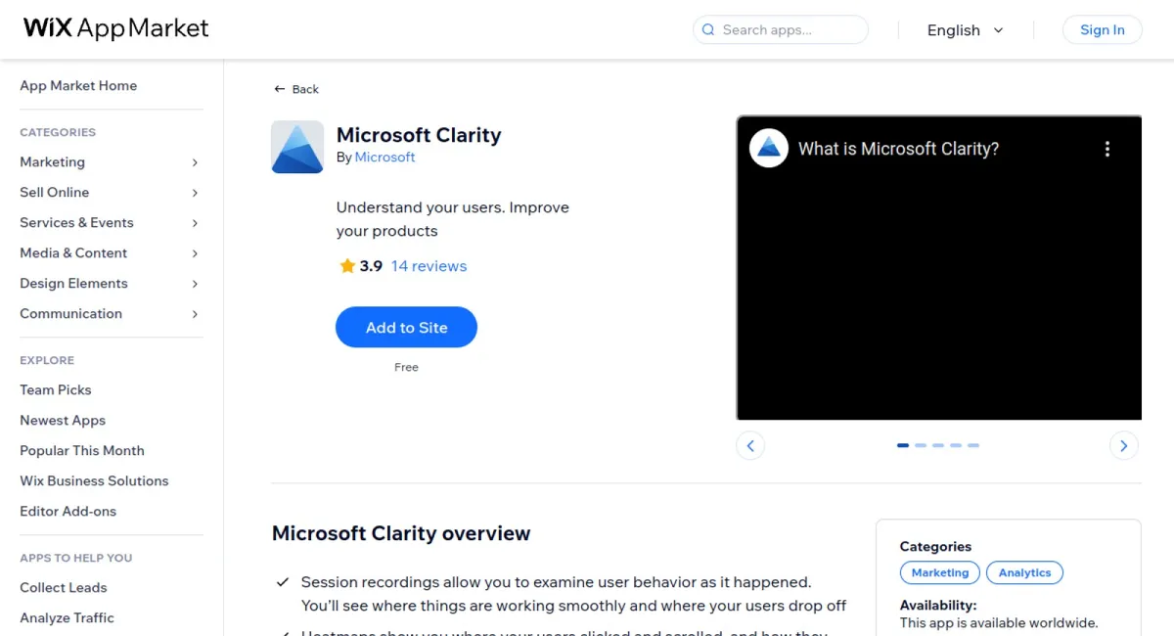Click the Clarity channel avatar in video
The height and width of the screenshot is (636, 1174).
point(769,149)
